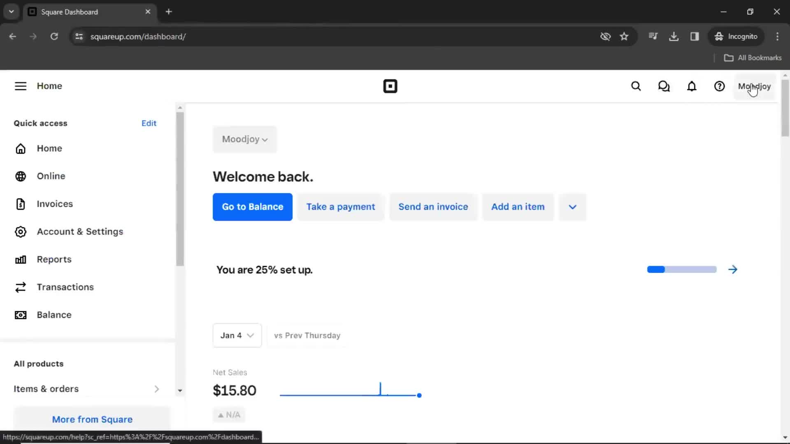Open Chrome three-dot menu
Viewport: 790px width, 444px height.
coord(777,36)
